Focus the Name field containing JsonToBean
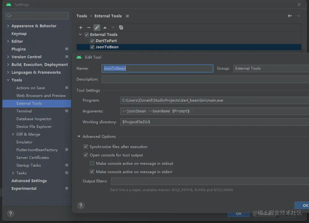 [x=157, y=68]
